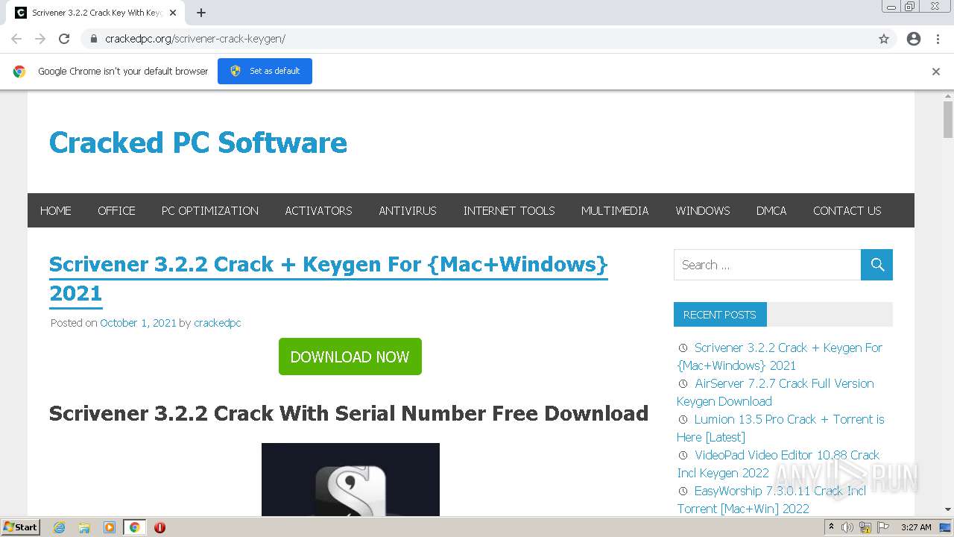Click the Scrivener logo image
The height and width of the screenshot is (537, 954).
[350, 480]
